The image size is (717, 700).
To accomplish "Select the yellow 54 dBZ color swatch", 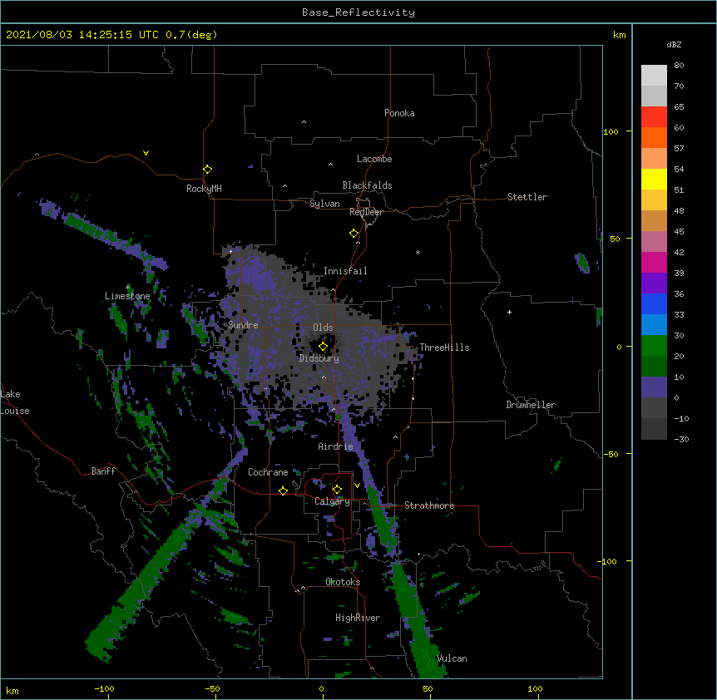I will (x=654, y=179).
